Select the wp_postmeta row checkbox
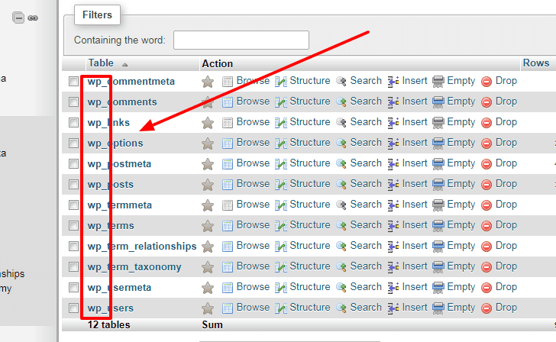The height and width of the screenshot is (342, 556). 73,163
